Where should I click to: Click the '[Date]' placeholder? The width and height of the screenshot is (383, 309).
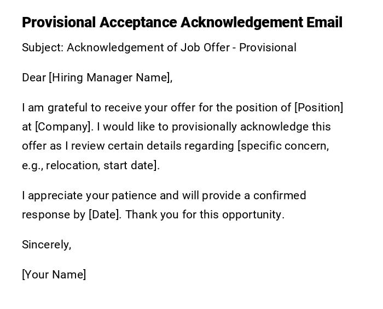click(x=104, y=215)
